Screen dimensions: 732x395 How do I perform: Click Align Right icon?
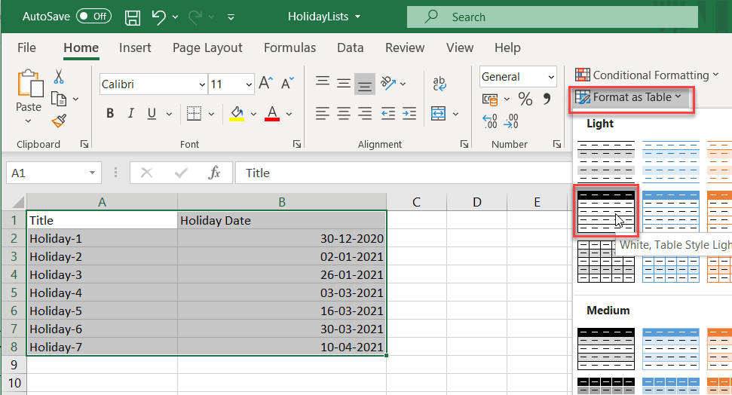(365, 114)
